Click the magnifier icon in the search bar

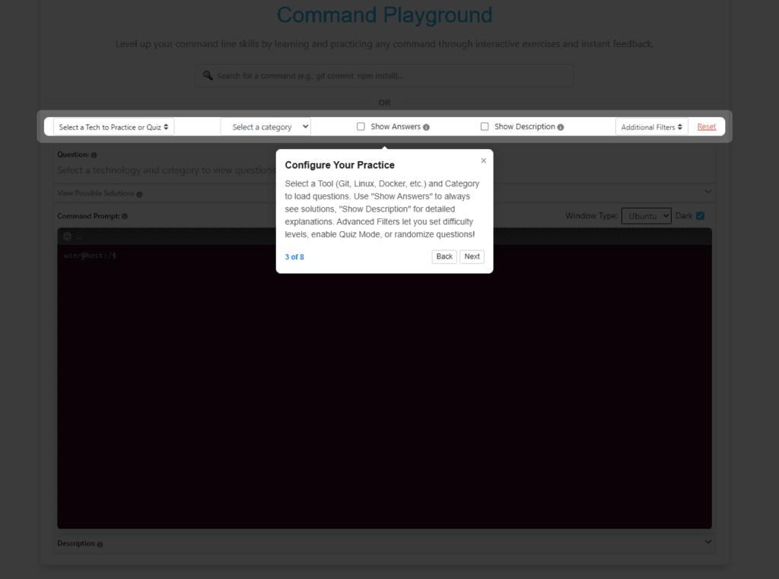pos(208,75)
